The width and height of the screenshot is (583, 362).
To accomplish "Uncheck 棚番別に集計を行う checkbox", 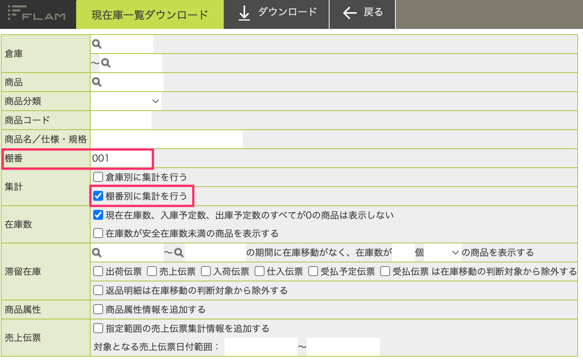I will [x=98, y=196].
